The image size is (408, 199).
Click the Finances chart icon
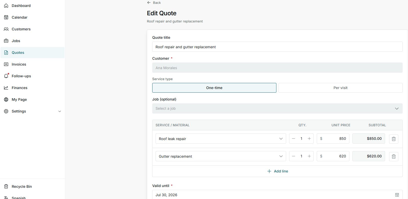6,88
